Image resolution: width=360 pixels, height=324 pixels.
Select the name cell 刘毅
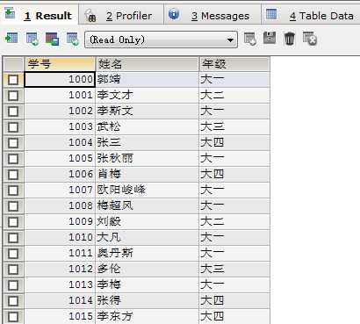148,222
